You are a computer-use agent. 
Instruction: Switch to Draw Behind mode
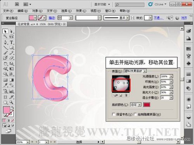[8, 125]
